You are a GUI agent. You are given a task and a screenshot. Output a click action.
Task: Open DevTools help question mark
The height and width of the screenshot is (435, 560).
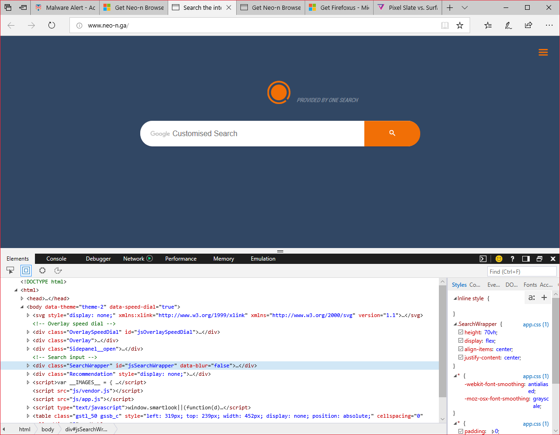[x=512, y=259]
